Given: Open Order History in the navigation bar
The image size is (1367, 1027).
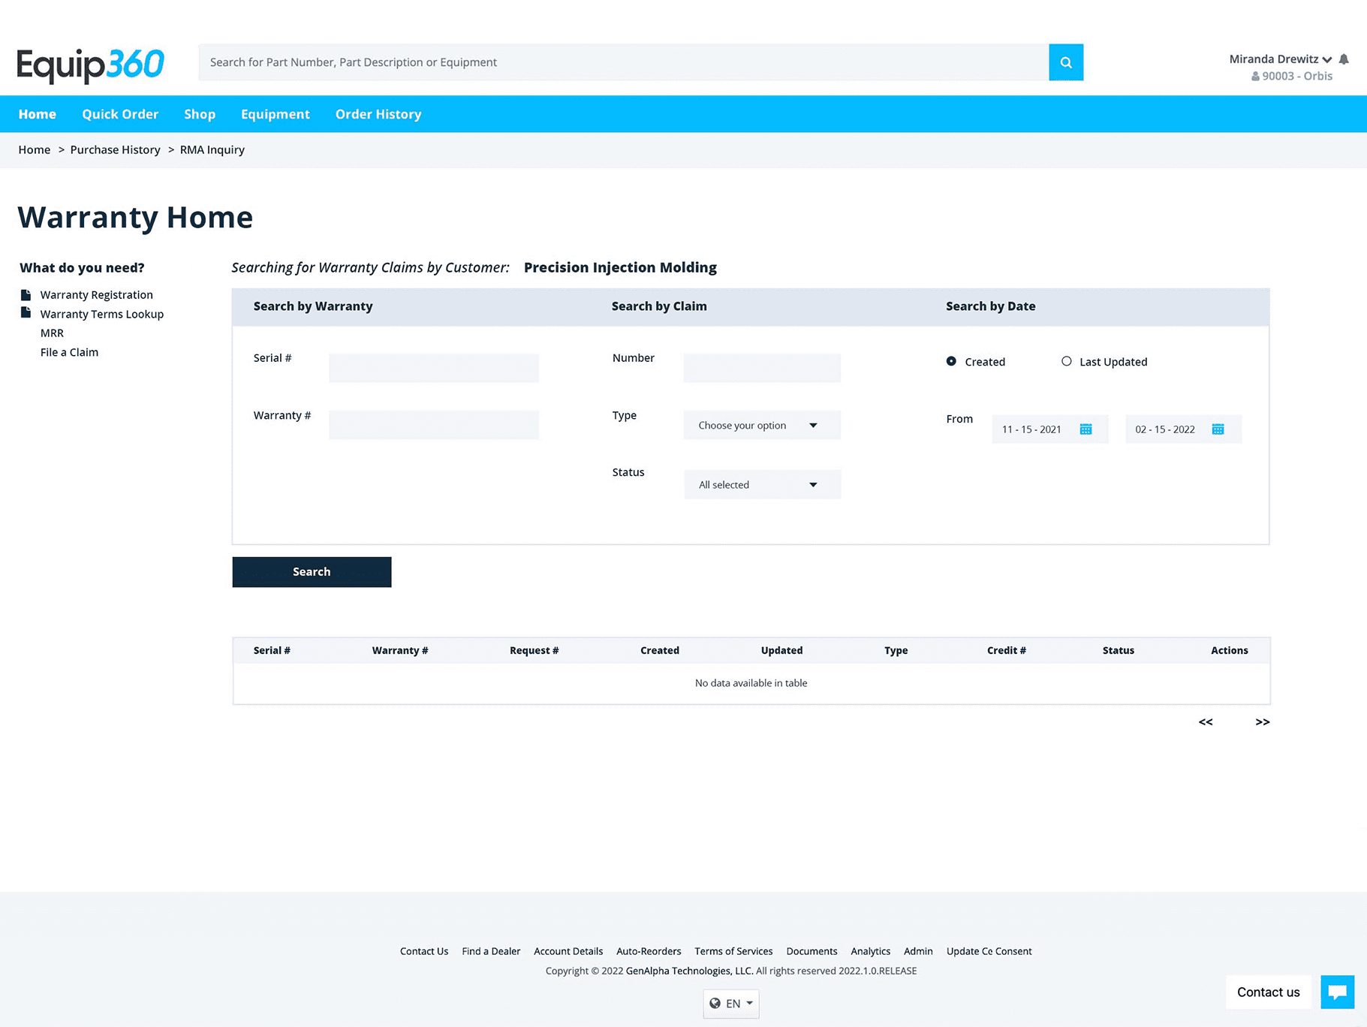Looking at the screenshot, I should (x=378, y=114).
